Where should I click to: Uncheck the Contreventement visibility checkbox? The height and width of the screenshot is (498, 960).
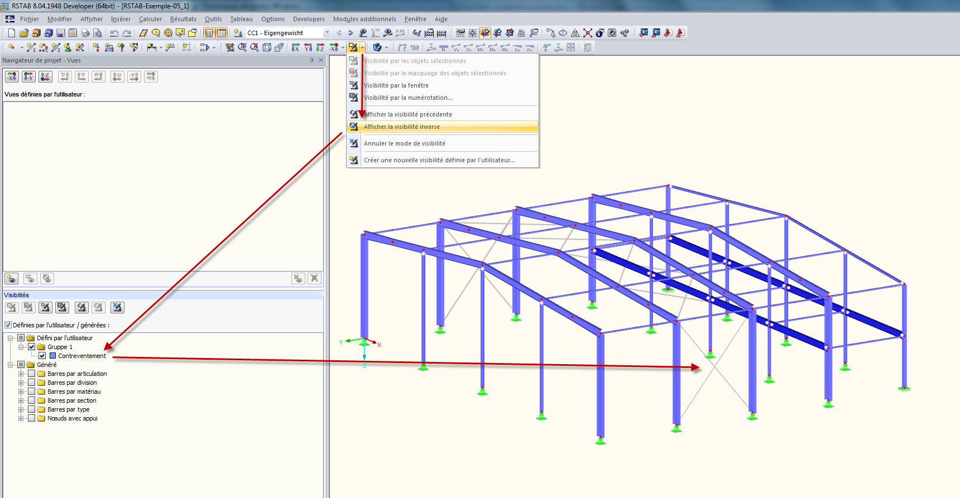pos(42,356)
